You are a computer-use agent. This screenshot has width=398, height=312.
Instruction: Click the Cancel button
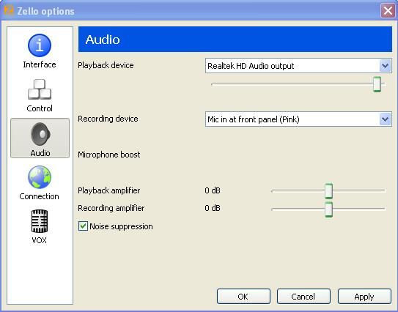coord(303,297)
